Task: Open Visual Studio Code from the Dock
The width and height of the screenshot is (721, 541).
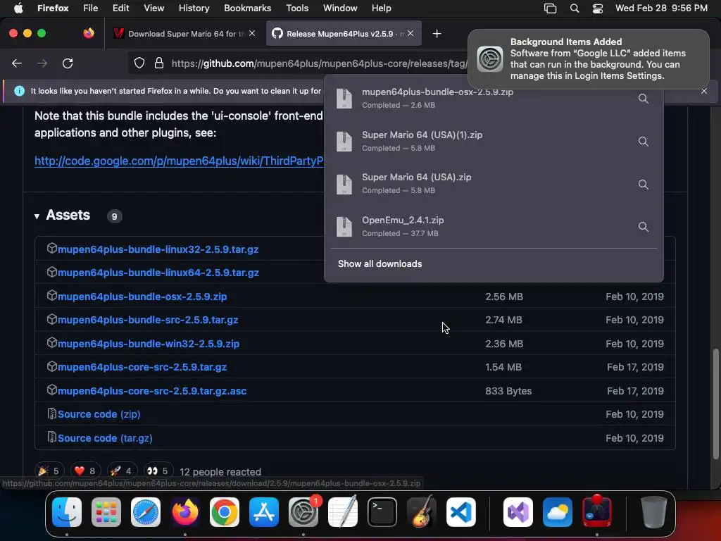Action: (460, 511)
